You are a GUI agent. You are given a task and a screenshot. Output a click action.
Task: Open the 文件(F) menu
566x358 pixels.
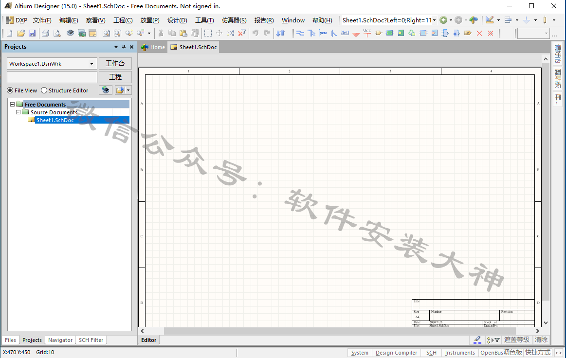click(x=42, y=20)
